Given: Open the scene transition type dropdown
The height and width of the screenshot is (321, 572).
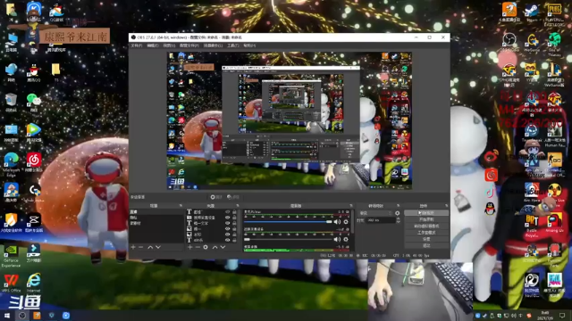Looking at the screenshot, I should (x=376, y=213).
